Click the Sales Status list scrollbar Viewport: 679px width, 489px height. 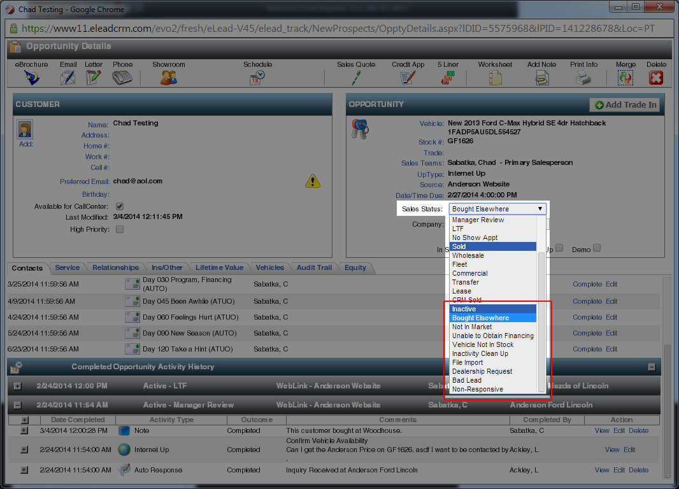click(x=541, y=322)
